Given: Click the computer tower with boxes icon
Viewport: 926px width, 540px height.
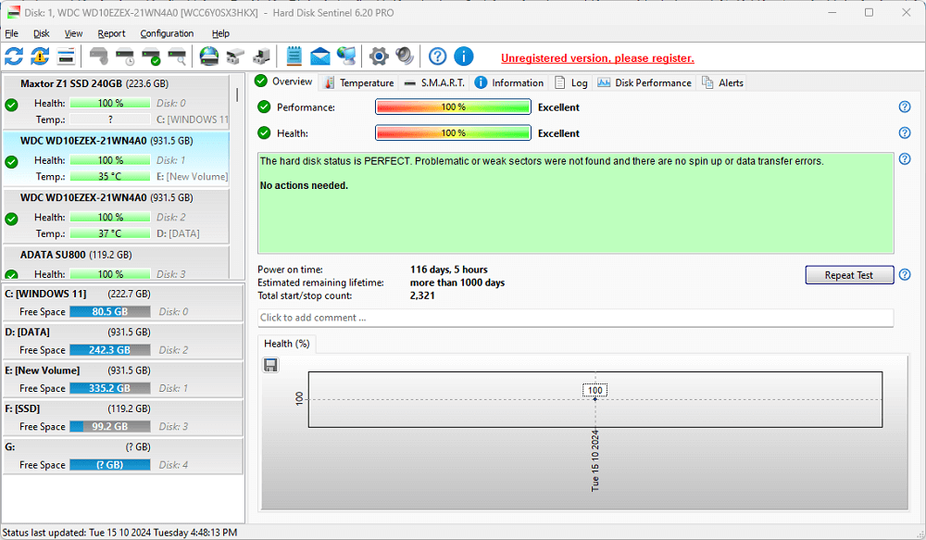Looking at the screenshot, I should 261,57.
